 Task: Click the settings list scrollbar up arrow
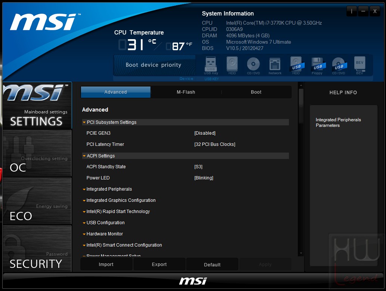301,85
